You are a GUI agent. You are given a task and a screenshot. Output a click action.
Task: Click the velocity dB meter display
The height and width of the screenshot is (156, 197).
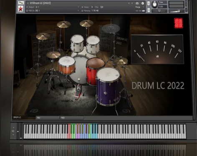(x=157, y=49)
